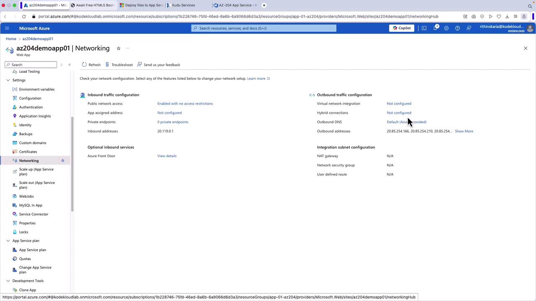Open the Support and help question icon
536x301 pixels.
pyautogui.click(x=457, y=28)
